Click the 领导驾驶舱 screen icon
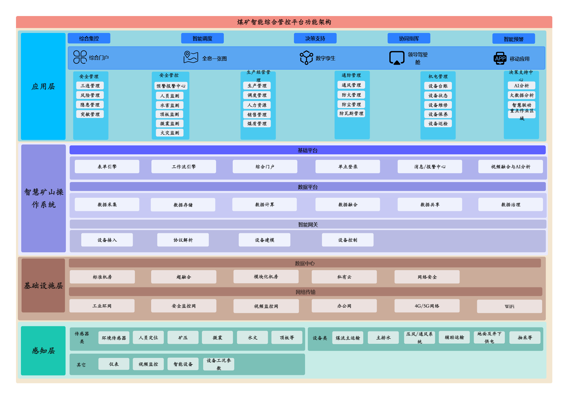Screen dimensions: 567x398 397,58
